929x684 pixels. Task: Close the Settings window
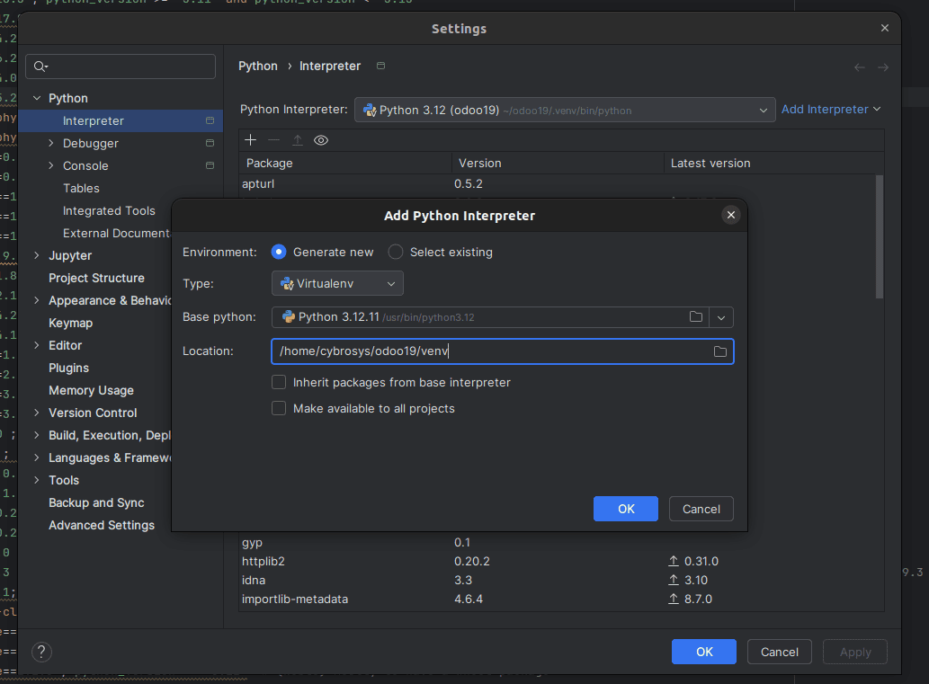click(885, 28)
